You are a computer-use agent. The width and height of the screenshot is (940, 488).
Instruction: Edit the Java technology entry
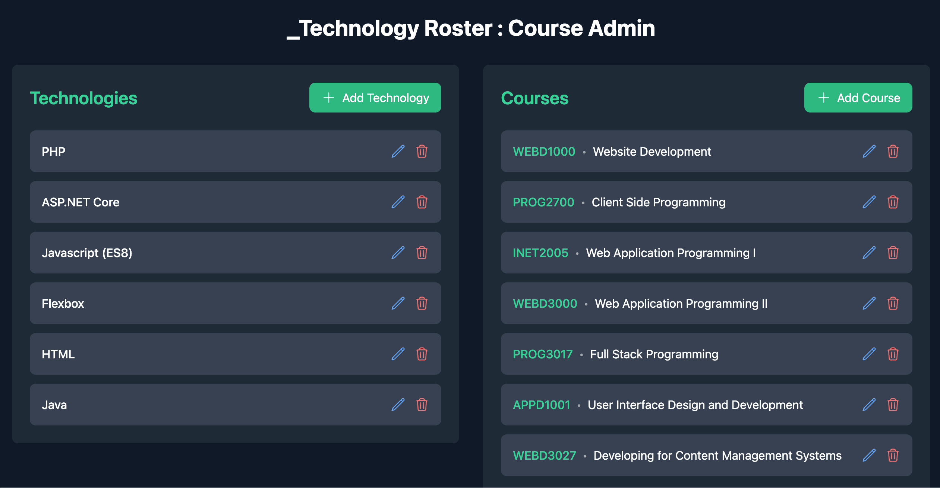click(x=398, y=405)
